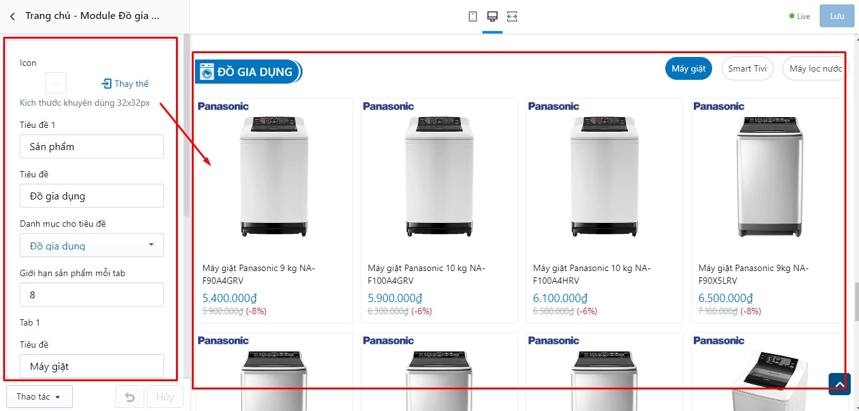Open the Máy lọc nước tab
This screenshot has width=859, height=411.
tap(815, 68)
